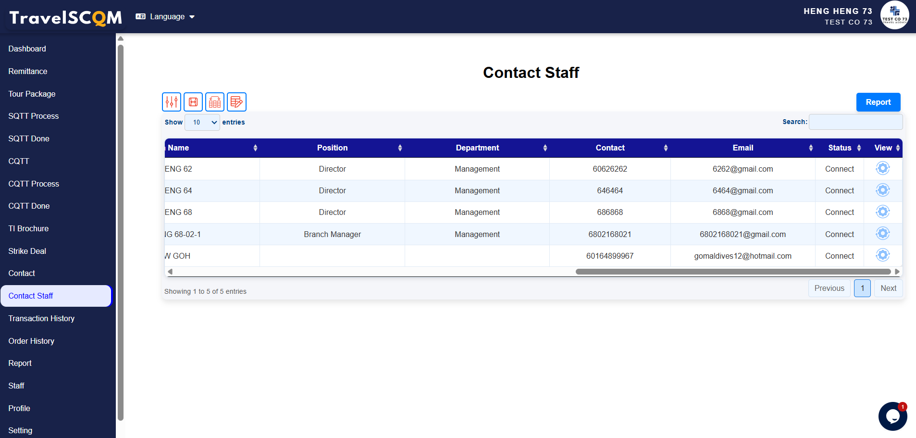Click the blue Report button
The image size is (916, 438).
pyautogui.click(x=878, y=102)
